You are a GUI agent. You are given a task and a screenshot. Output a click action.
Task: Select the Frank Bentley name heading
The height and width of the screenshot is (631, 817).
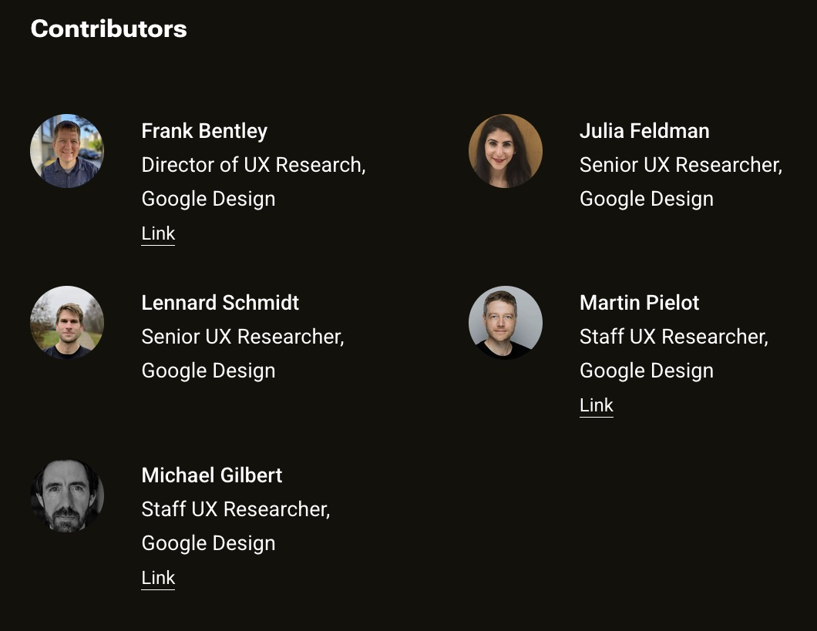(x=204, y=131)
